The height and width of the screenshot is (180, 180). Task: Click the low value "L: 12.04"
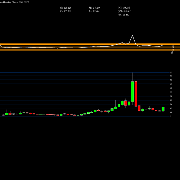pyautogui.click(x=94, y=12)
